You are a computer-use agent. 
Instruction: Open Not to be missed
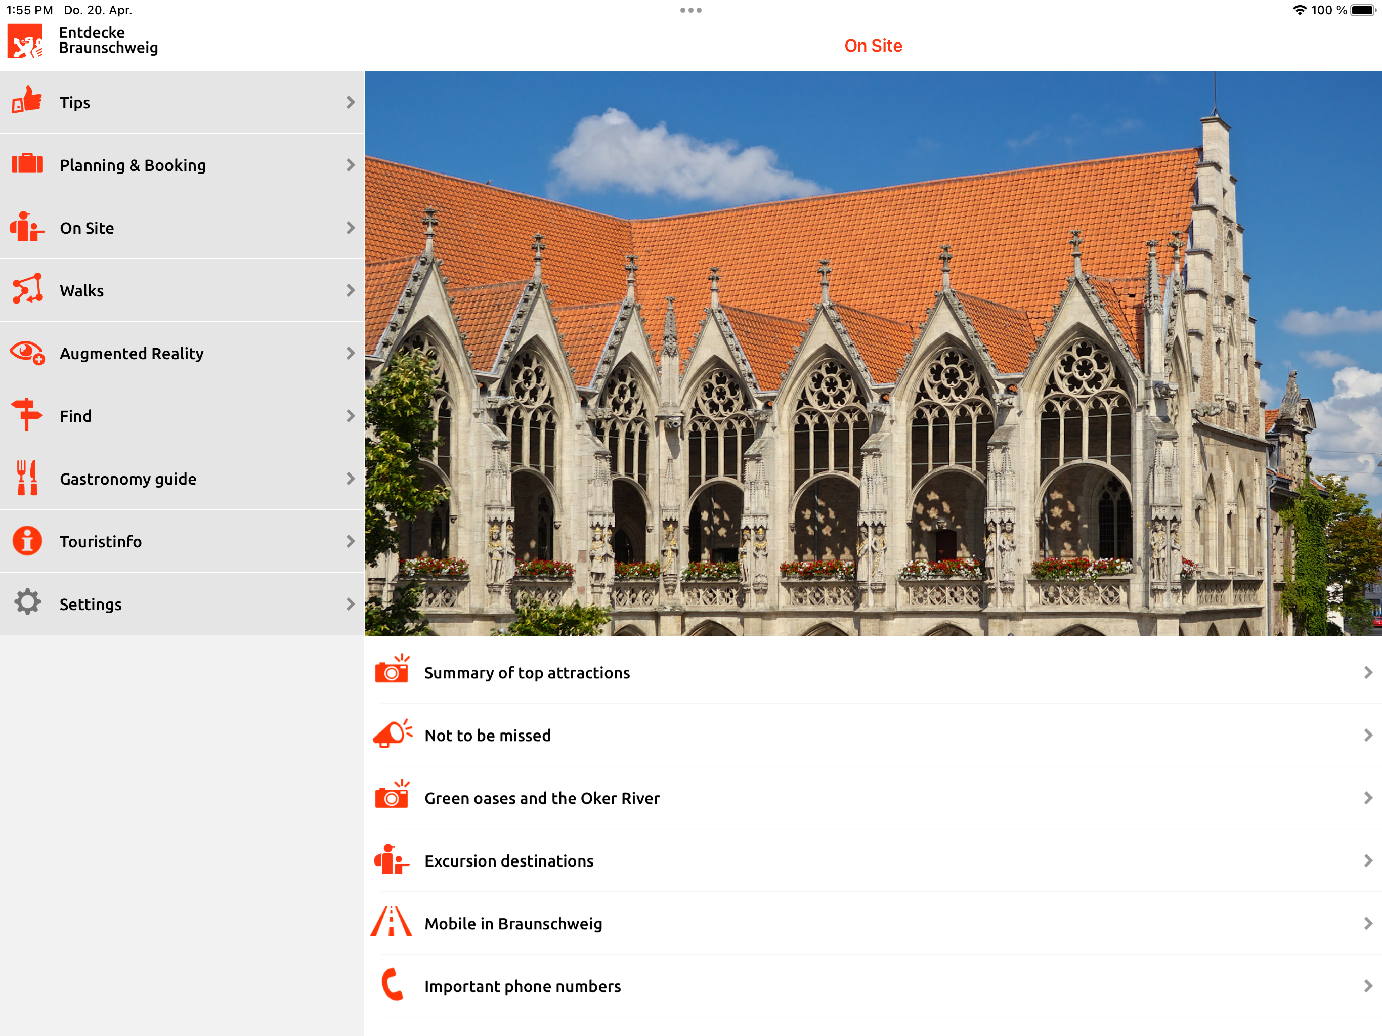(874, 736)
